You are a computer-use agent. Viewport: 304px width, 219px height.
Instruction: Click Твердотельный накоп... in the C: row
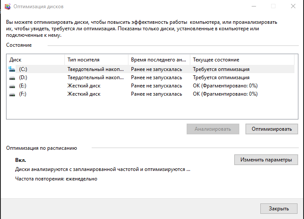point(96,69)
